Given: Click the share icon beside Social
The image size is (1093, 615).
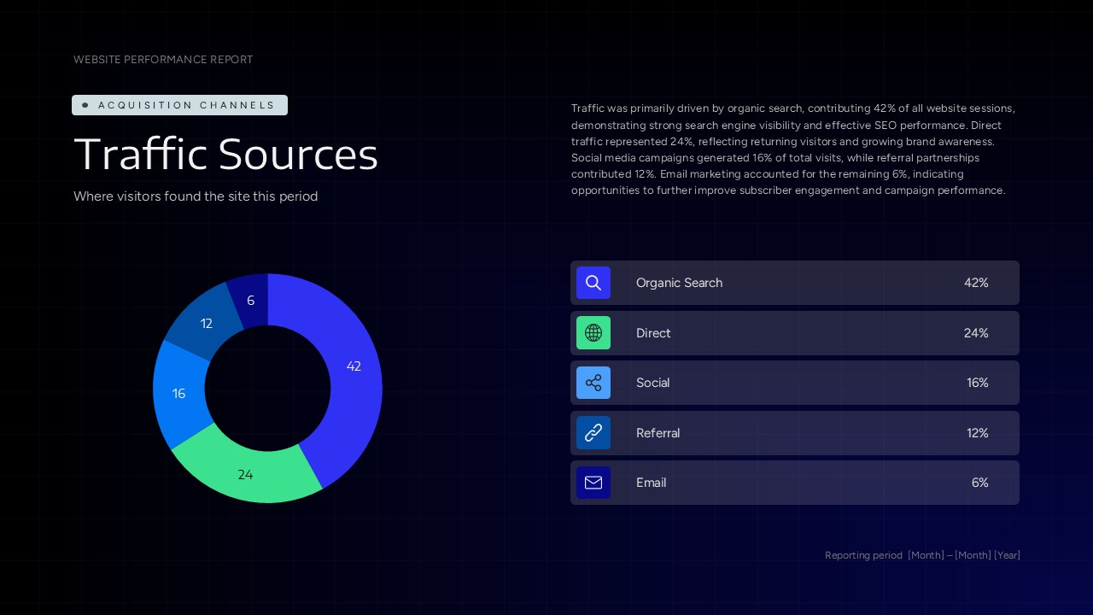Looking at the screenshot, I should point(593,383).
